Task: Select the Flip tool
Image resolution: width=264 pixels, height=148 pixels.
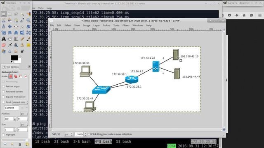Action: (22, 33)
